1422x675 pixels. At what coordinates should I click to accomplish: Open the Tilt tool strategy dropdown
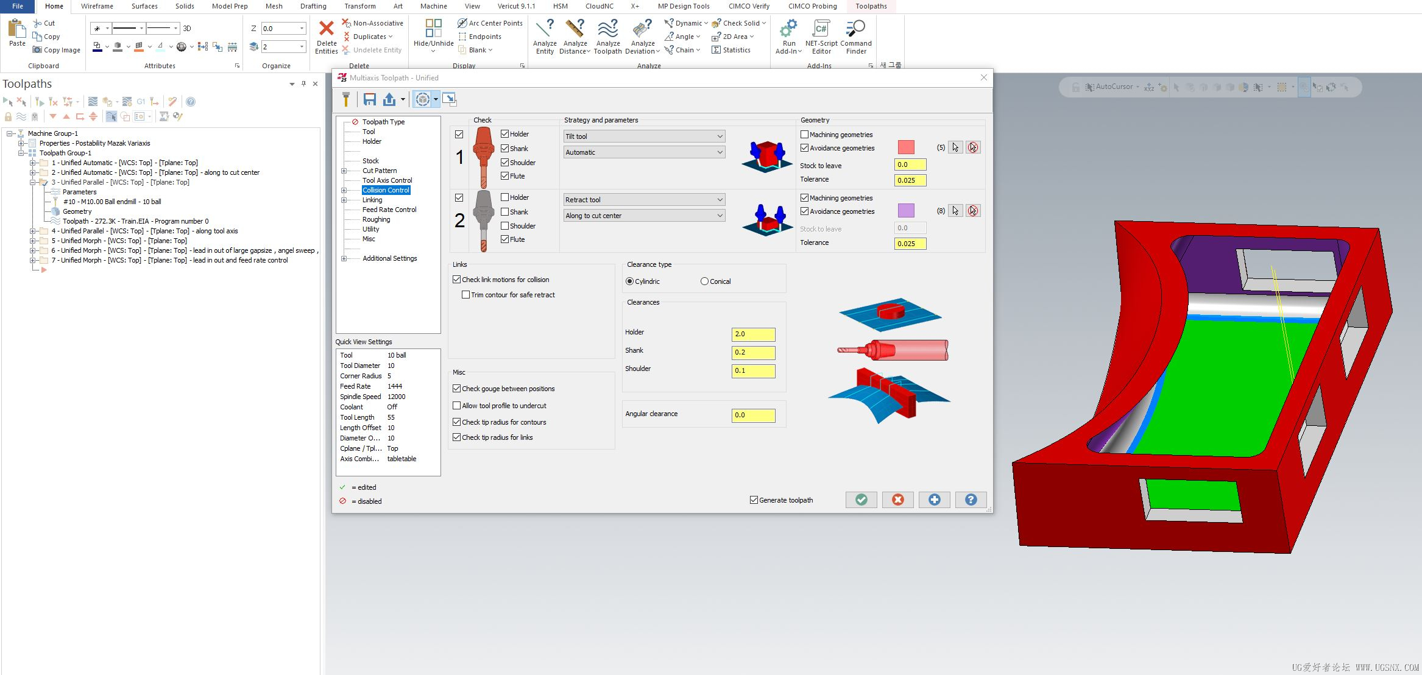644,136
